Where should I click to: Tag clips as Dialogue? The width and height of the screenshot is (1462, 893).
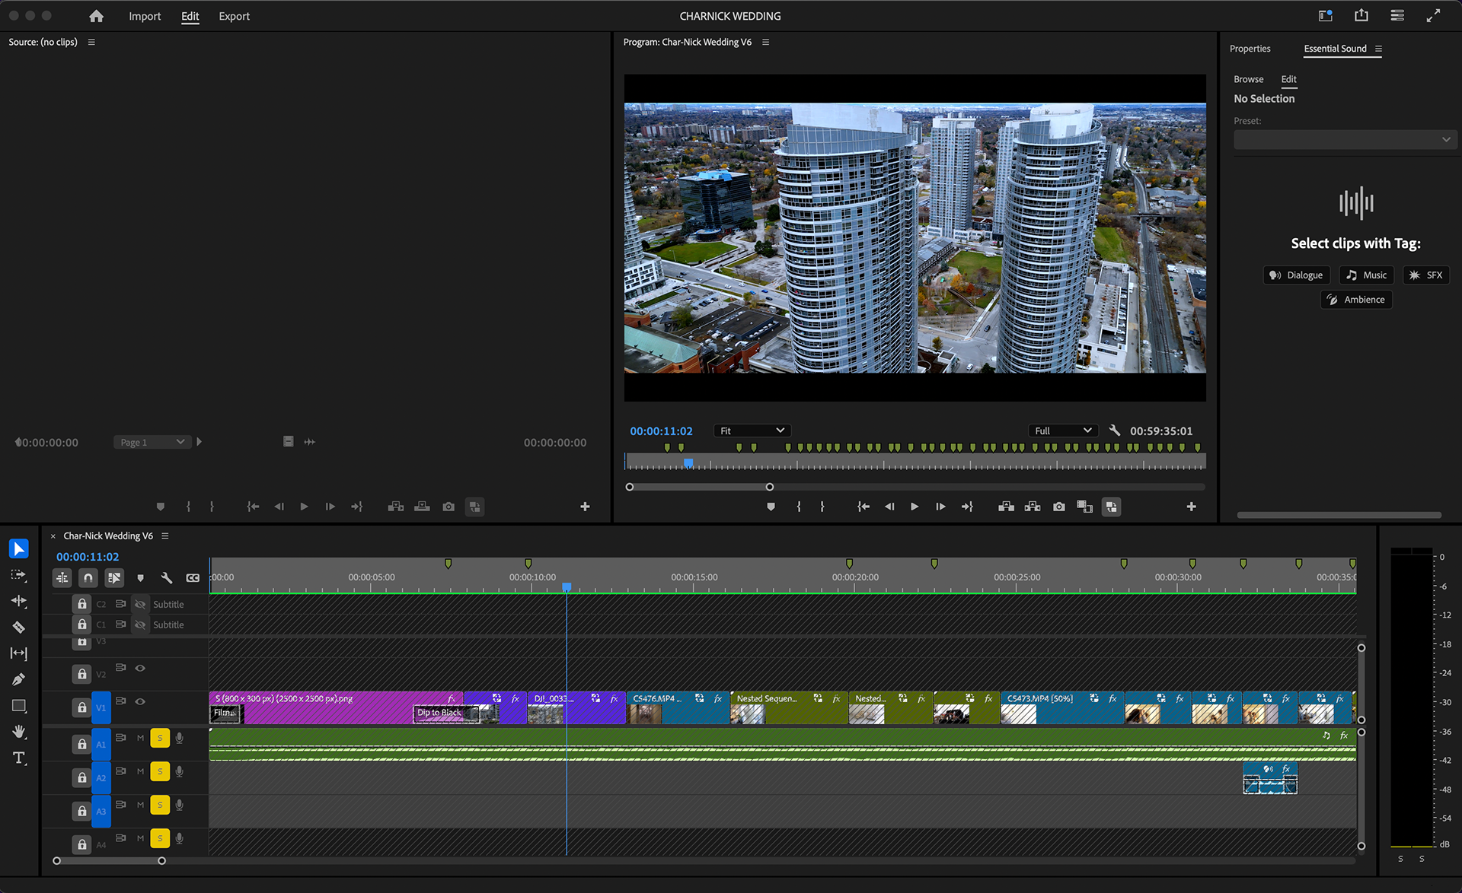coord(1296,275)
